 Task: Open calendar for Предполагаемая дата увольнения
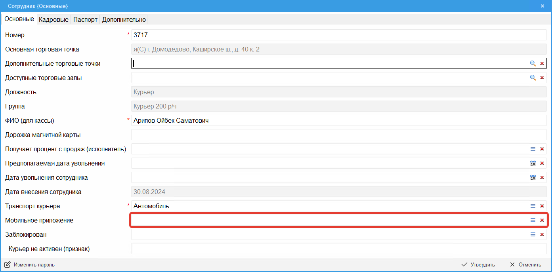coord(533,163)
